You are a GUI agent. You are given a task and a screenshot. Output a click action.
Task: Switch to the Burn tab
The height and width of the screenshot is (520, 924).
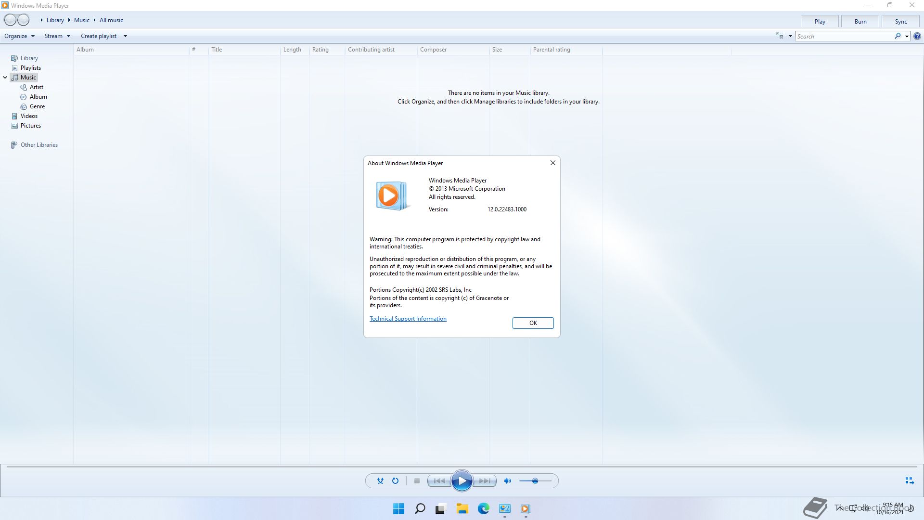click(x=860, y=22)
